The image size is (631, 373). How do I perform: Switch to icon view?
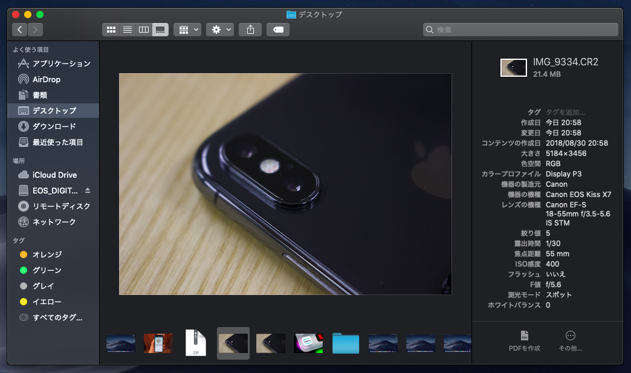111,30
